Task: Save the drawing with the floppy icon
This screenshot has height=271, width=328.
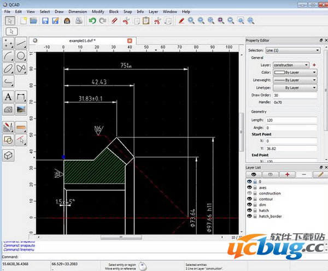Action: coord(44,21)
